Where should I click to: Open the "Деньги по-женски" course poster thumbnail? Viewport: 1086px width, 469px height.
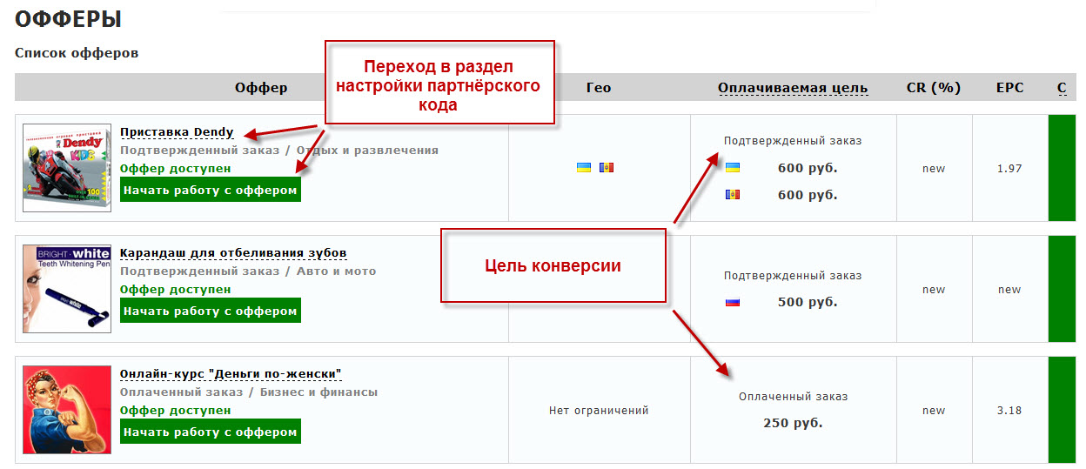pos(67,410)
